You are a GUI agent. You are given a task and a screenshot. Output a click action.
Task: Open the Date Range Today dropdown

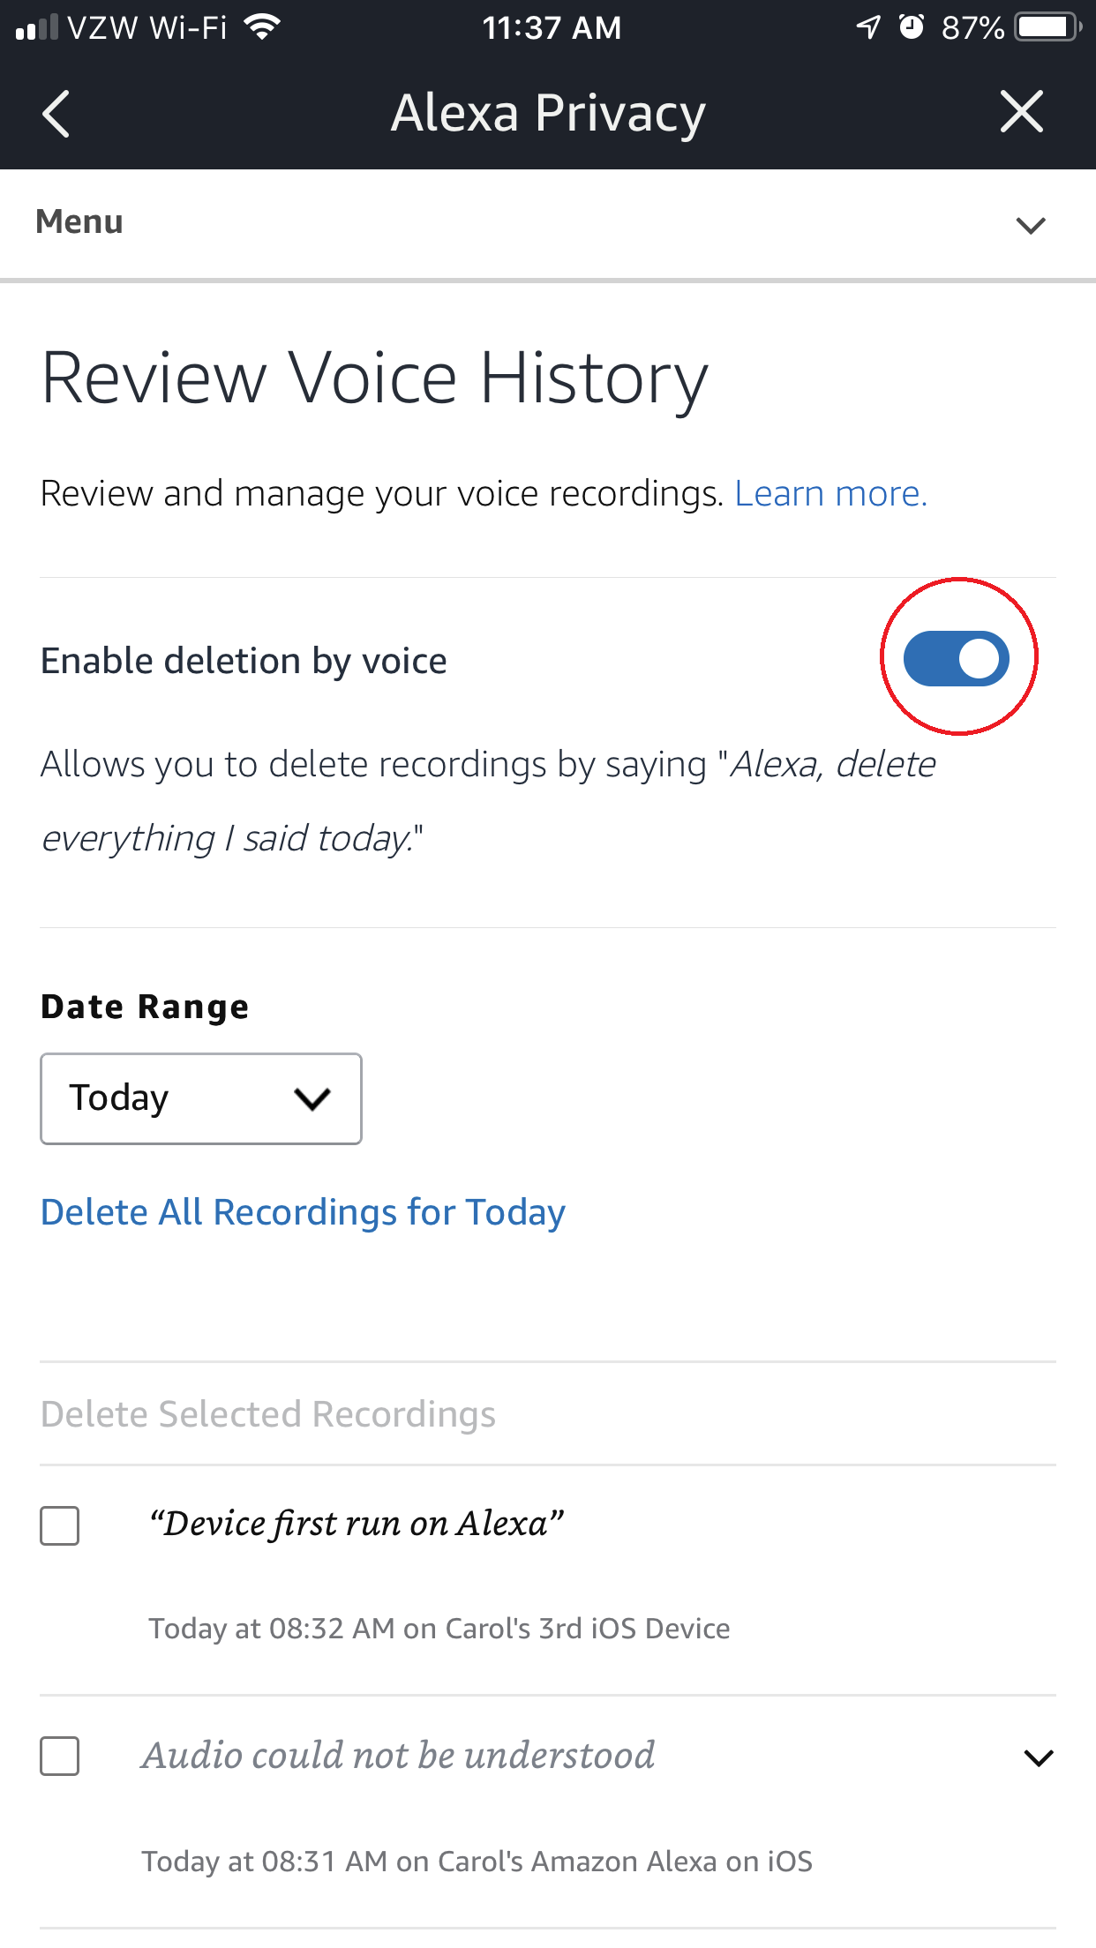click(x=201, y=1098)
